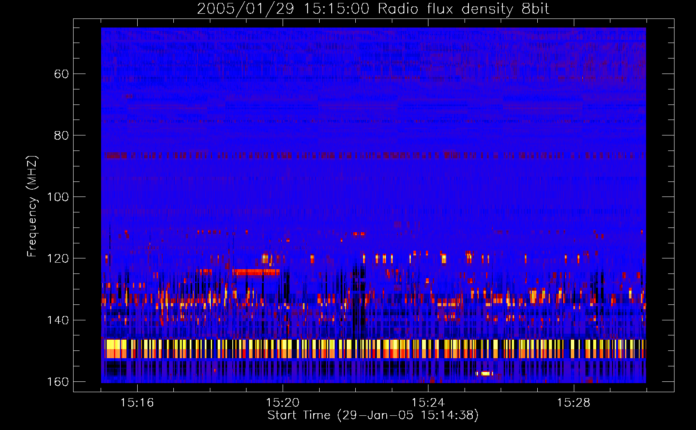
Task: Select the 15:28 time tick label
Action: 573,403
